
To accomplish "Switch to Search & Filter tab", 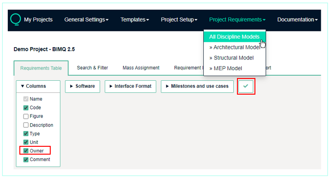I will [x=92, y=68].
